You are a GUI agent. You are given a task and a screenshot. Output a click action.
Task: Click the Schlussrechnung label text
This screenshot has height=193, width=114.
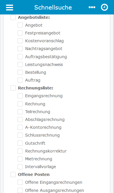click(x=42, y=135)
